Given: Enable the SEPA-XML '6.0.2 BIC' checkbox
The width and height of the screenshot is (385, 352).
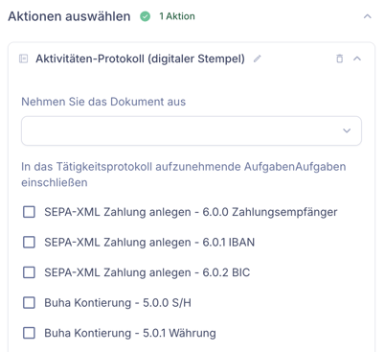Looking at the screenshot, I should tap(29, 272).
